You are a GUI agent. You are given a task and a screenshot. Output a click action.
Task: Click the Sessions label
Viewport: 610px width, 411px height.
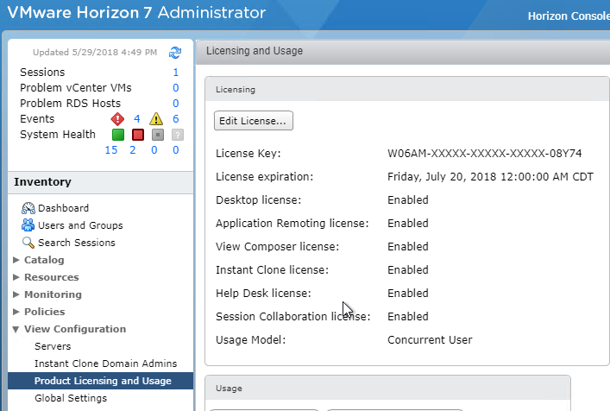[x=42, y=72]
